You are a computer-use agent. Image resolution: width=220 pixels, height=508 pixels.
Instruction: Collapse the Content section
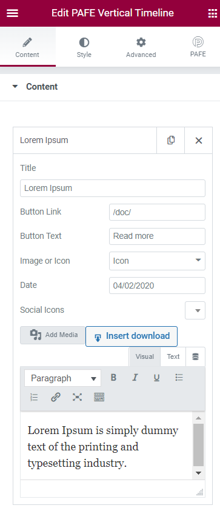coord(35,87)
